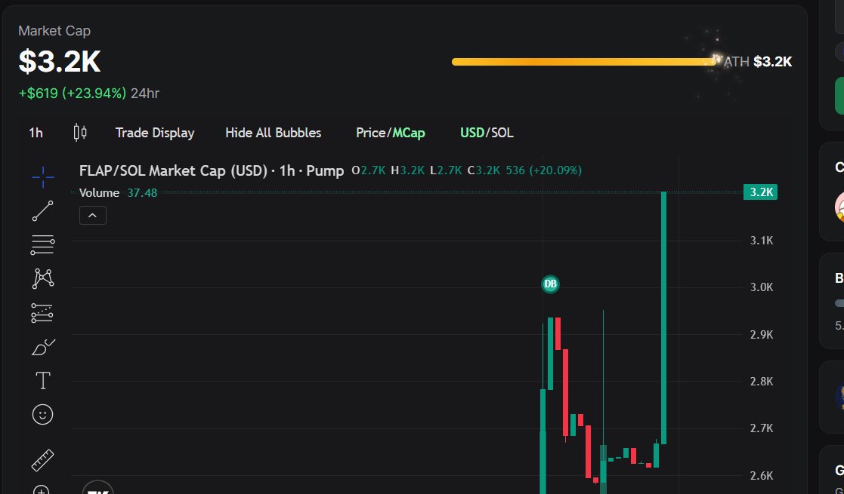
Task: Open the horizontal lines tool
Action: coord(42,244)
